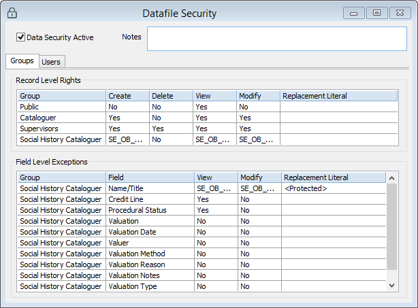Select the Valuation Date field cell
418x308 pixels.
click(x=150, y=232)
